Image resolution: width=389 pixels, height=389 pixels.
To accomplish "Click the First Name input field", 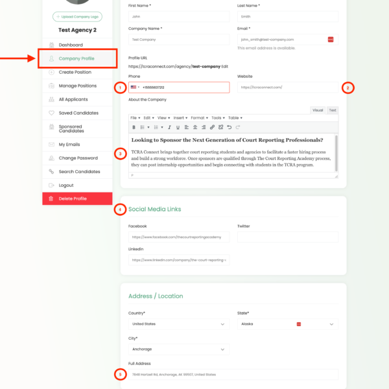I will pos(179,17).
